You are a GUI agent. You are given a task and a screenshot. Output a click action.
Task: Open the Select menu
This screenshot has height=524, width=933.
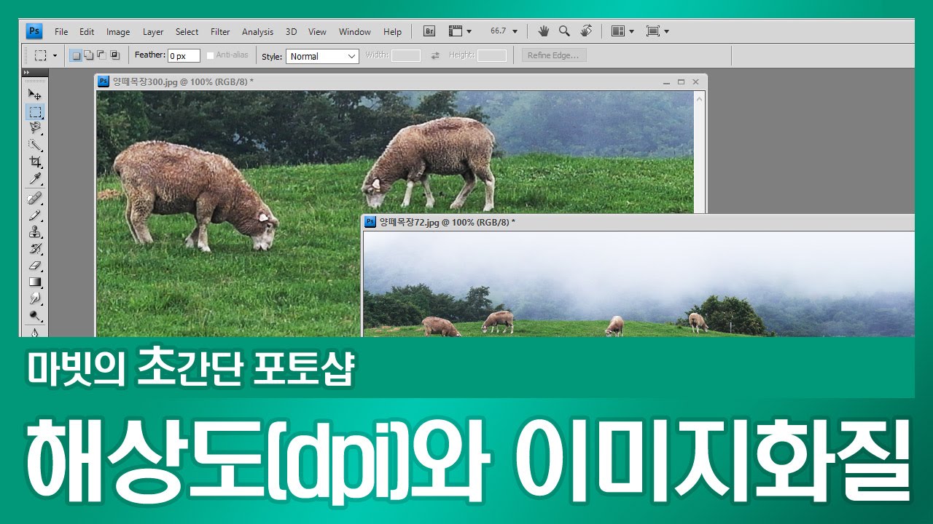(x=187, y=32)
